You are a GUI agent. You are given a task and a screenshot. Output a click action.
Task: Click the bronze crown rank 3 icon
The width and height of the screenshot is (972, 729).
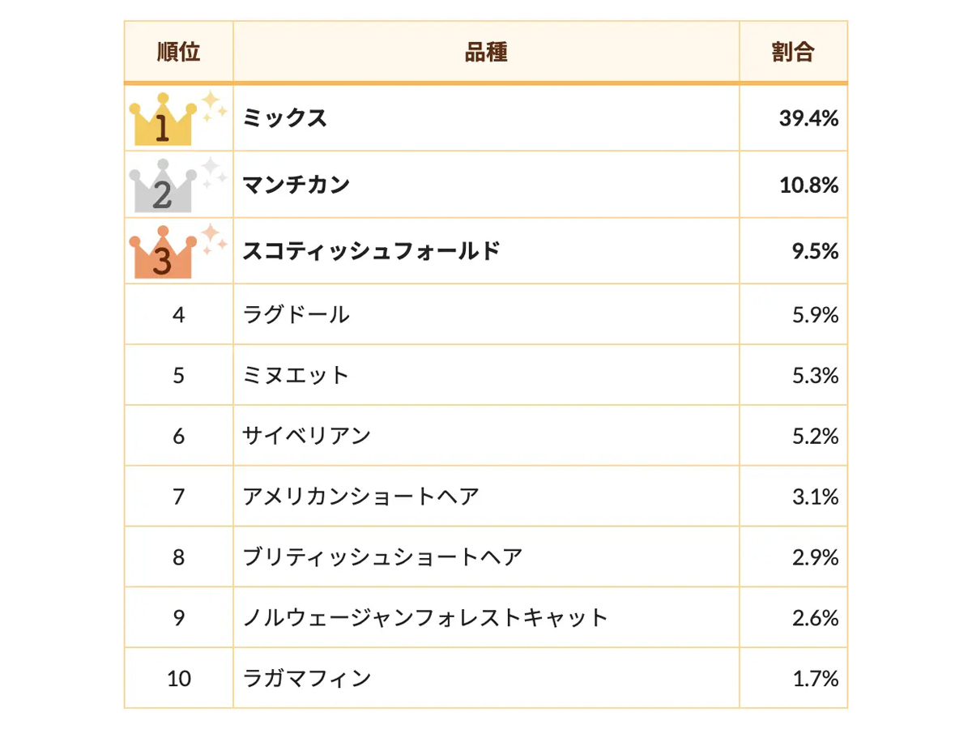click(178, 251)
